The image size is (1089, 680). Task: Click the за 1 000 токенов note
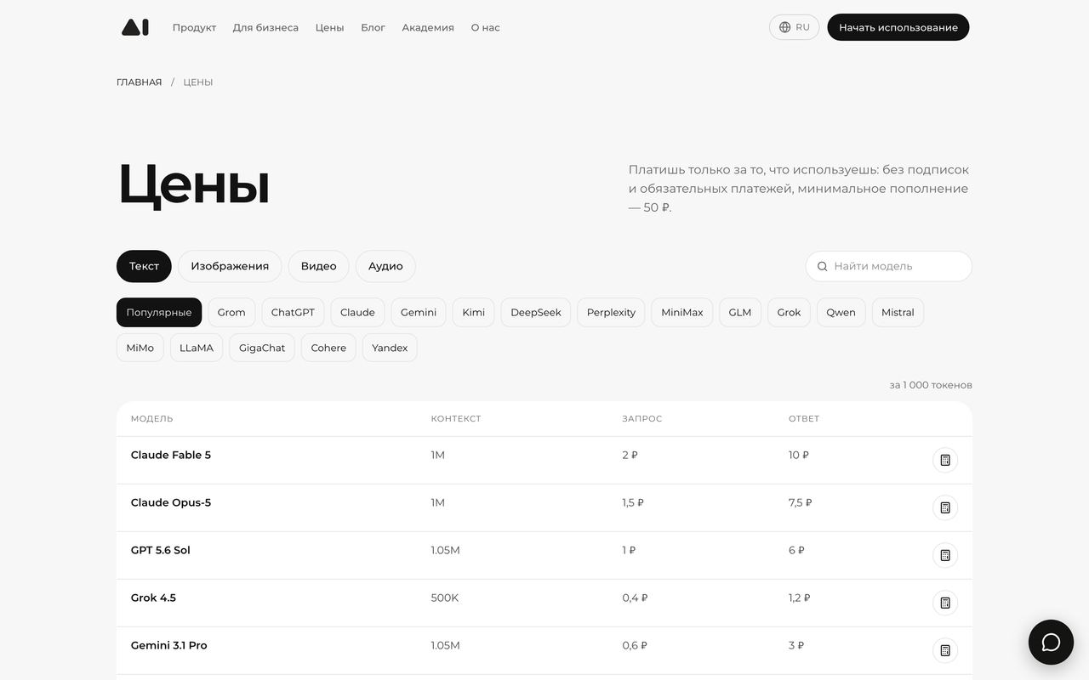tap(931, 385)
